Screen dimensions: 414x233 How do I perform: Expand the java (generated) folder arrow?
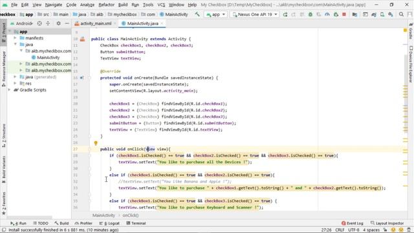tap(16, 77)
